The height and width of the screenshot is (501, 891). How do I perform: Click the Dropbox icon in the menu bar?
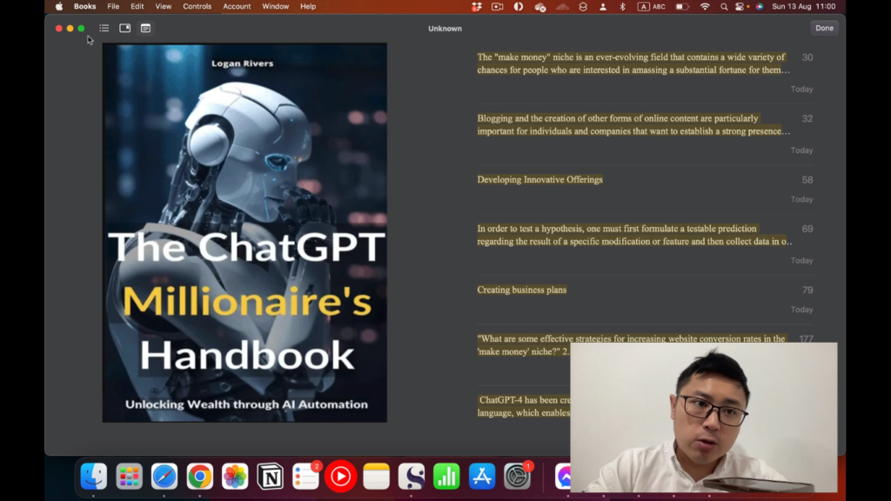[477, 6]
